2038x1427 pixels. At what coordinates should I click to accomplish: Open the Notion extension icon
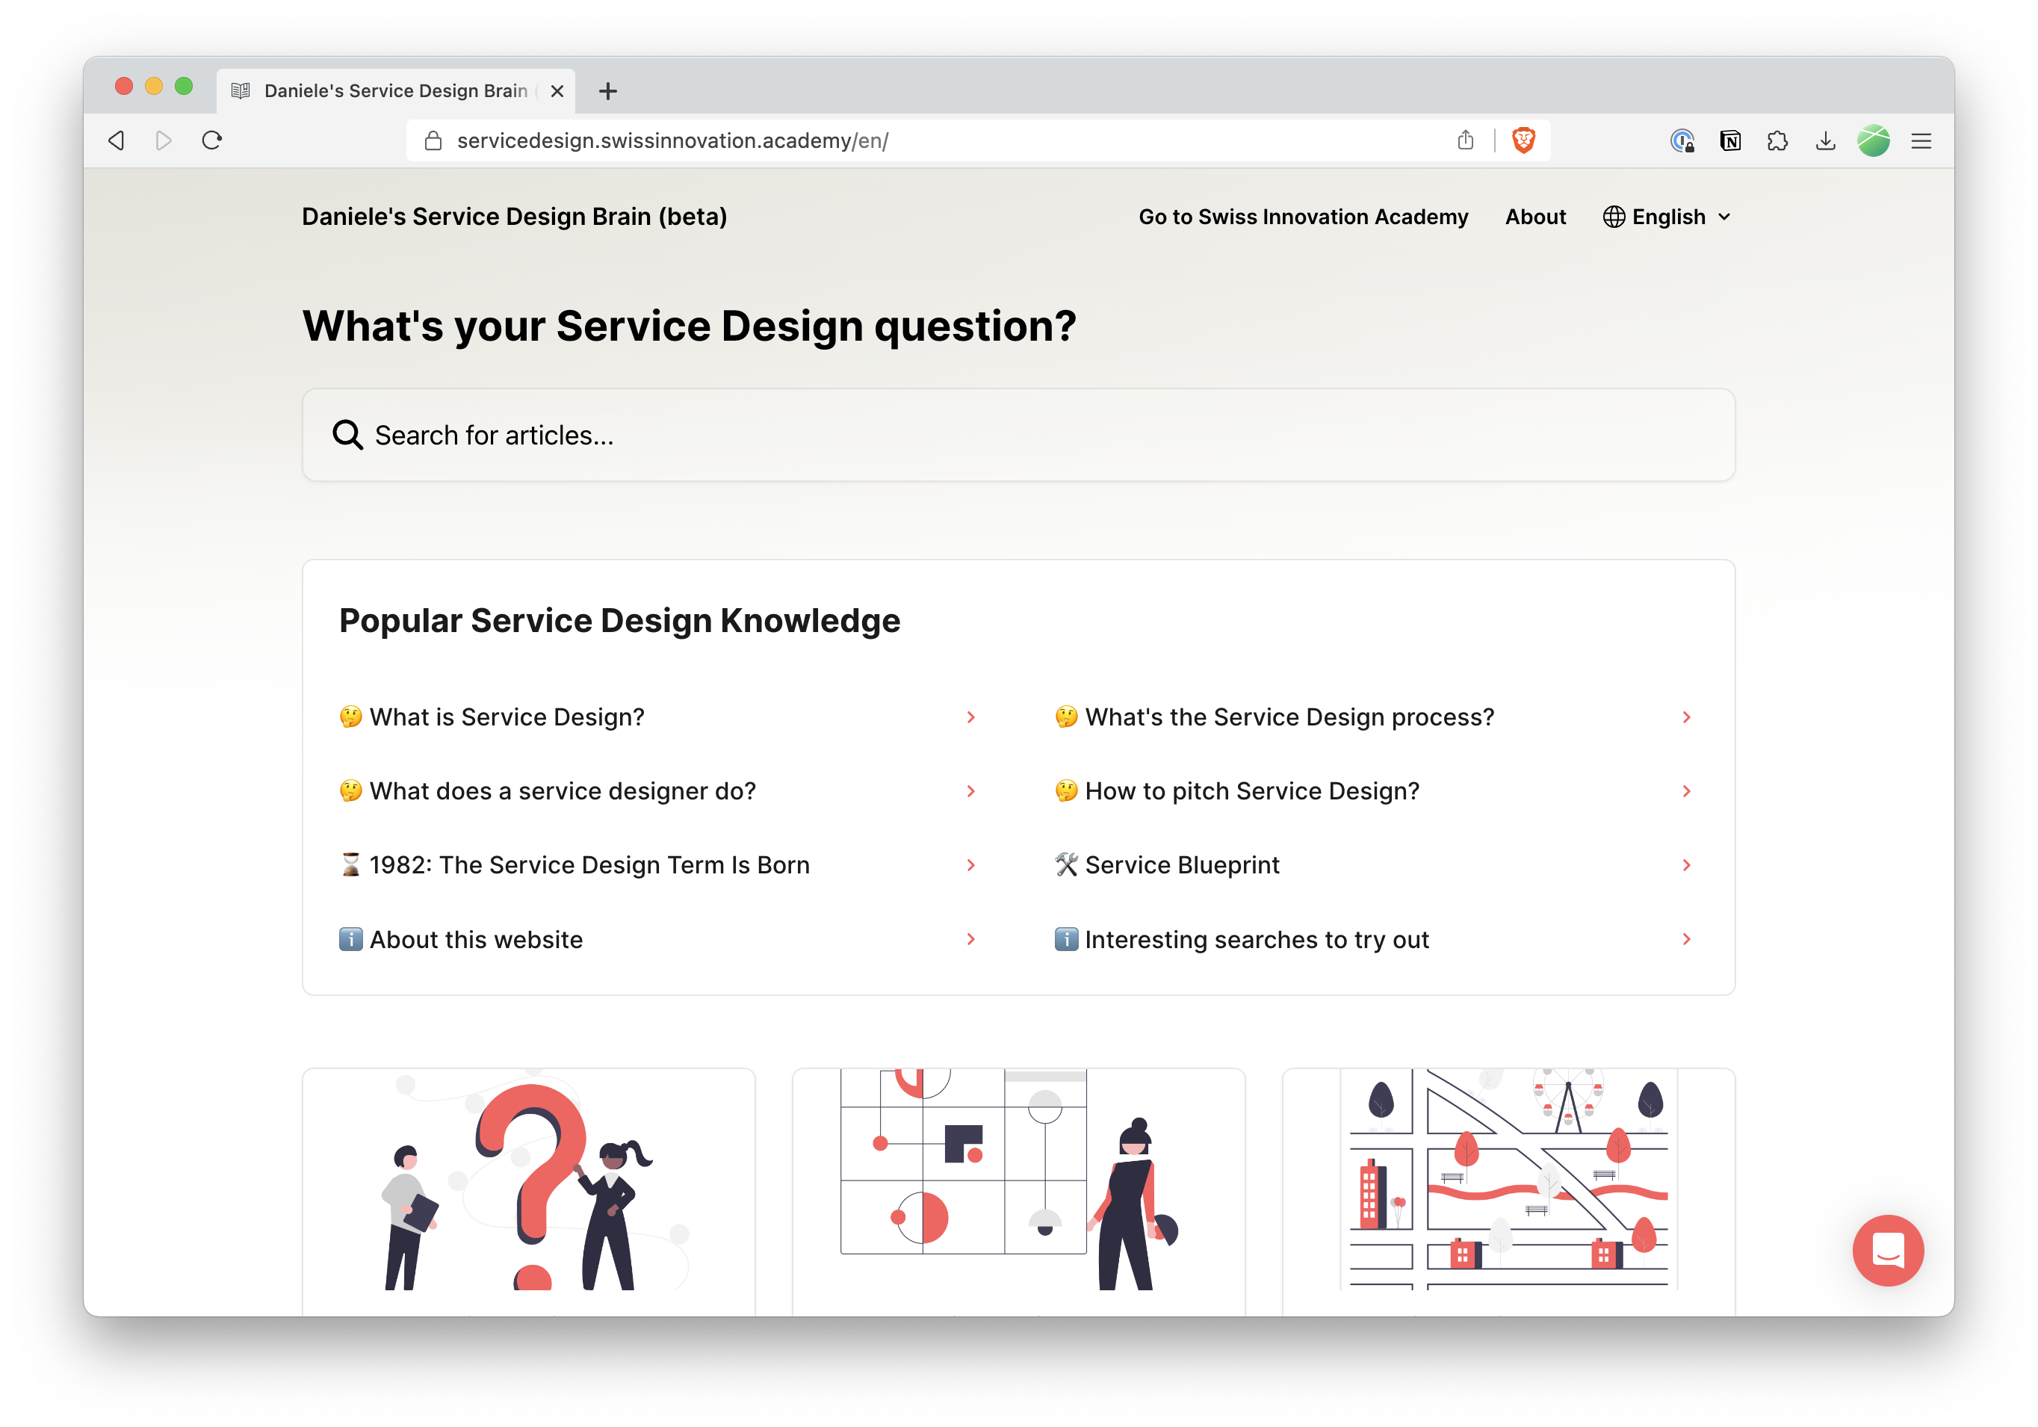(x=1730, y=140)
